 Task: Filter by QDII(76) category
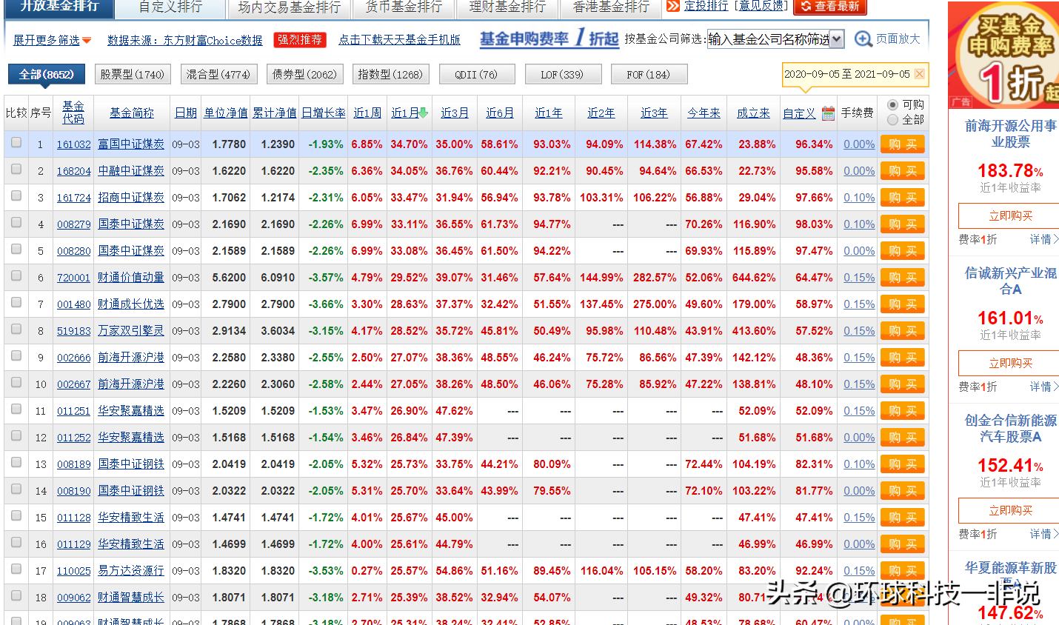[x=476, y=74]
